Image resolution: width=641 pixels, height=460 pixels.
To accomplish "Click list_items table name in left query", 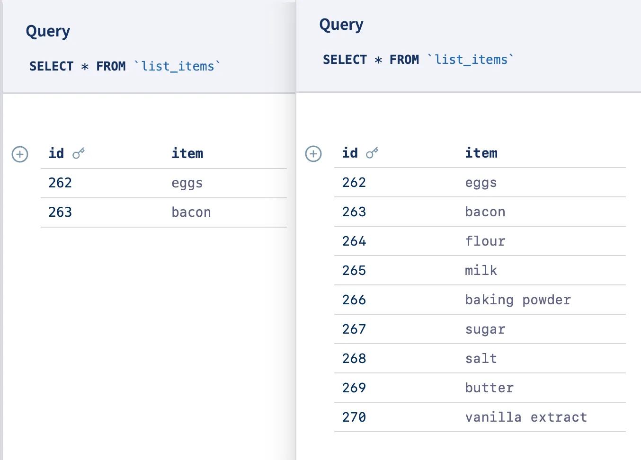I will tap(178, 66).
